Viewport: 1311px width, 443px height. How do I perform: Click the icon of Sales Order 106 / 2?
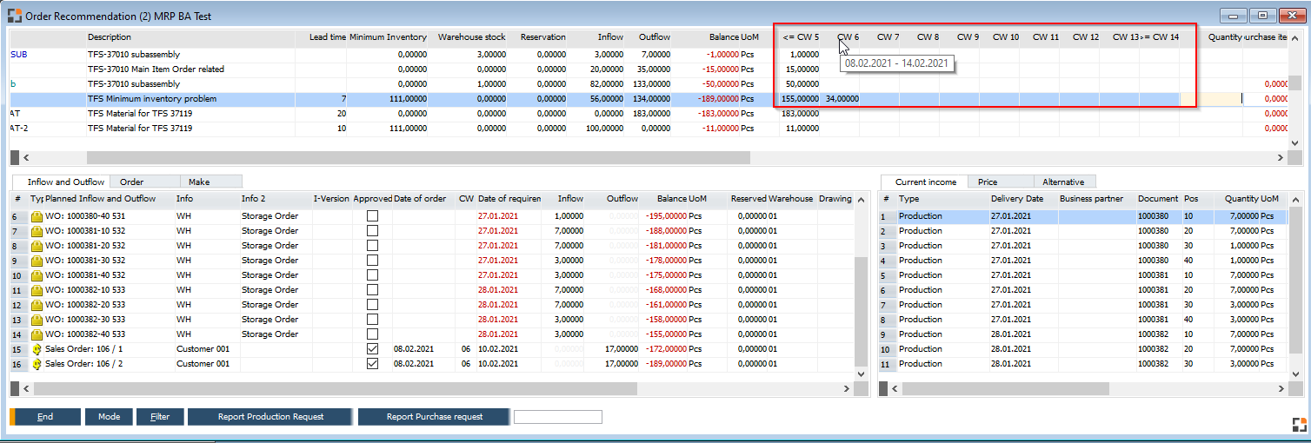pyautogui.click(x=37, y=364)
